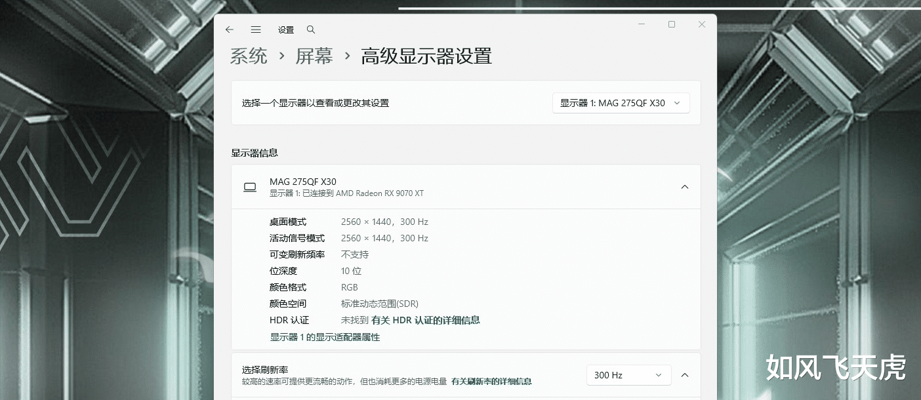Click 显示器 1: 已连接到 AMD Radeon RX 9070 XT text
921x400 pixels.
pos(346,193)
